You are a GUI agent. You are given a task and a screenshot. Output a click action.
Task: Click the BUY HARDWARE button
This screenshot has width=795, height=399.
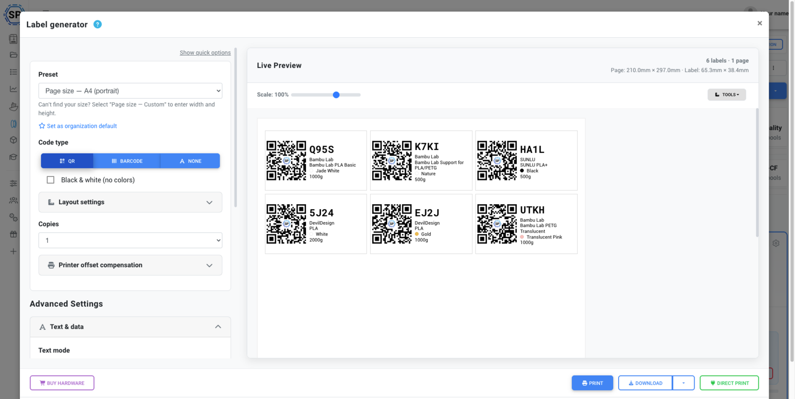click(62, 383)
